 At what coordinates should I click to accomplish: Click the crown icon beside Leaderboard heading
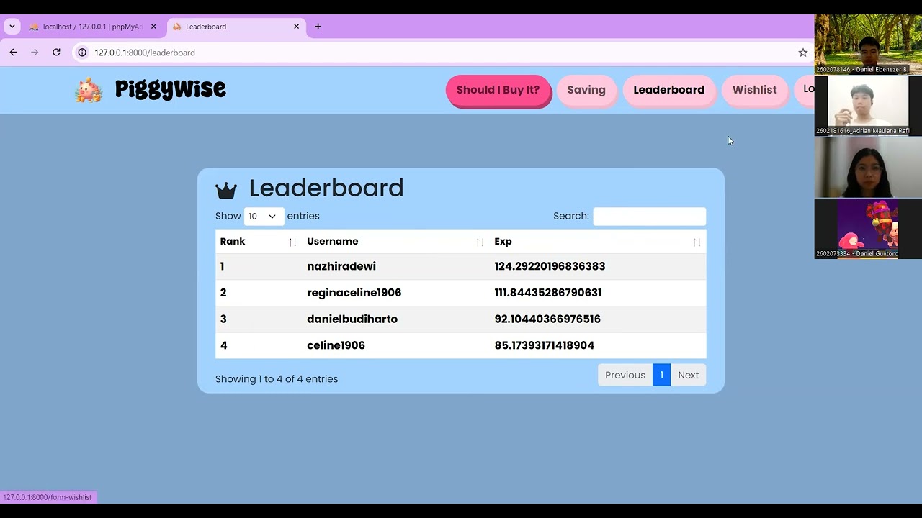(x=226, y=189)
